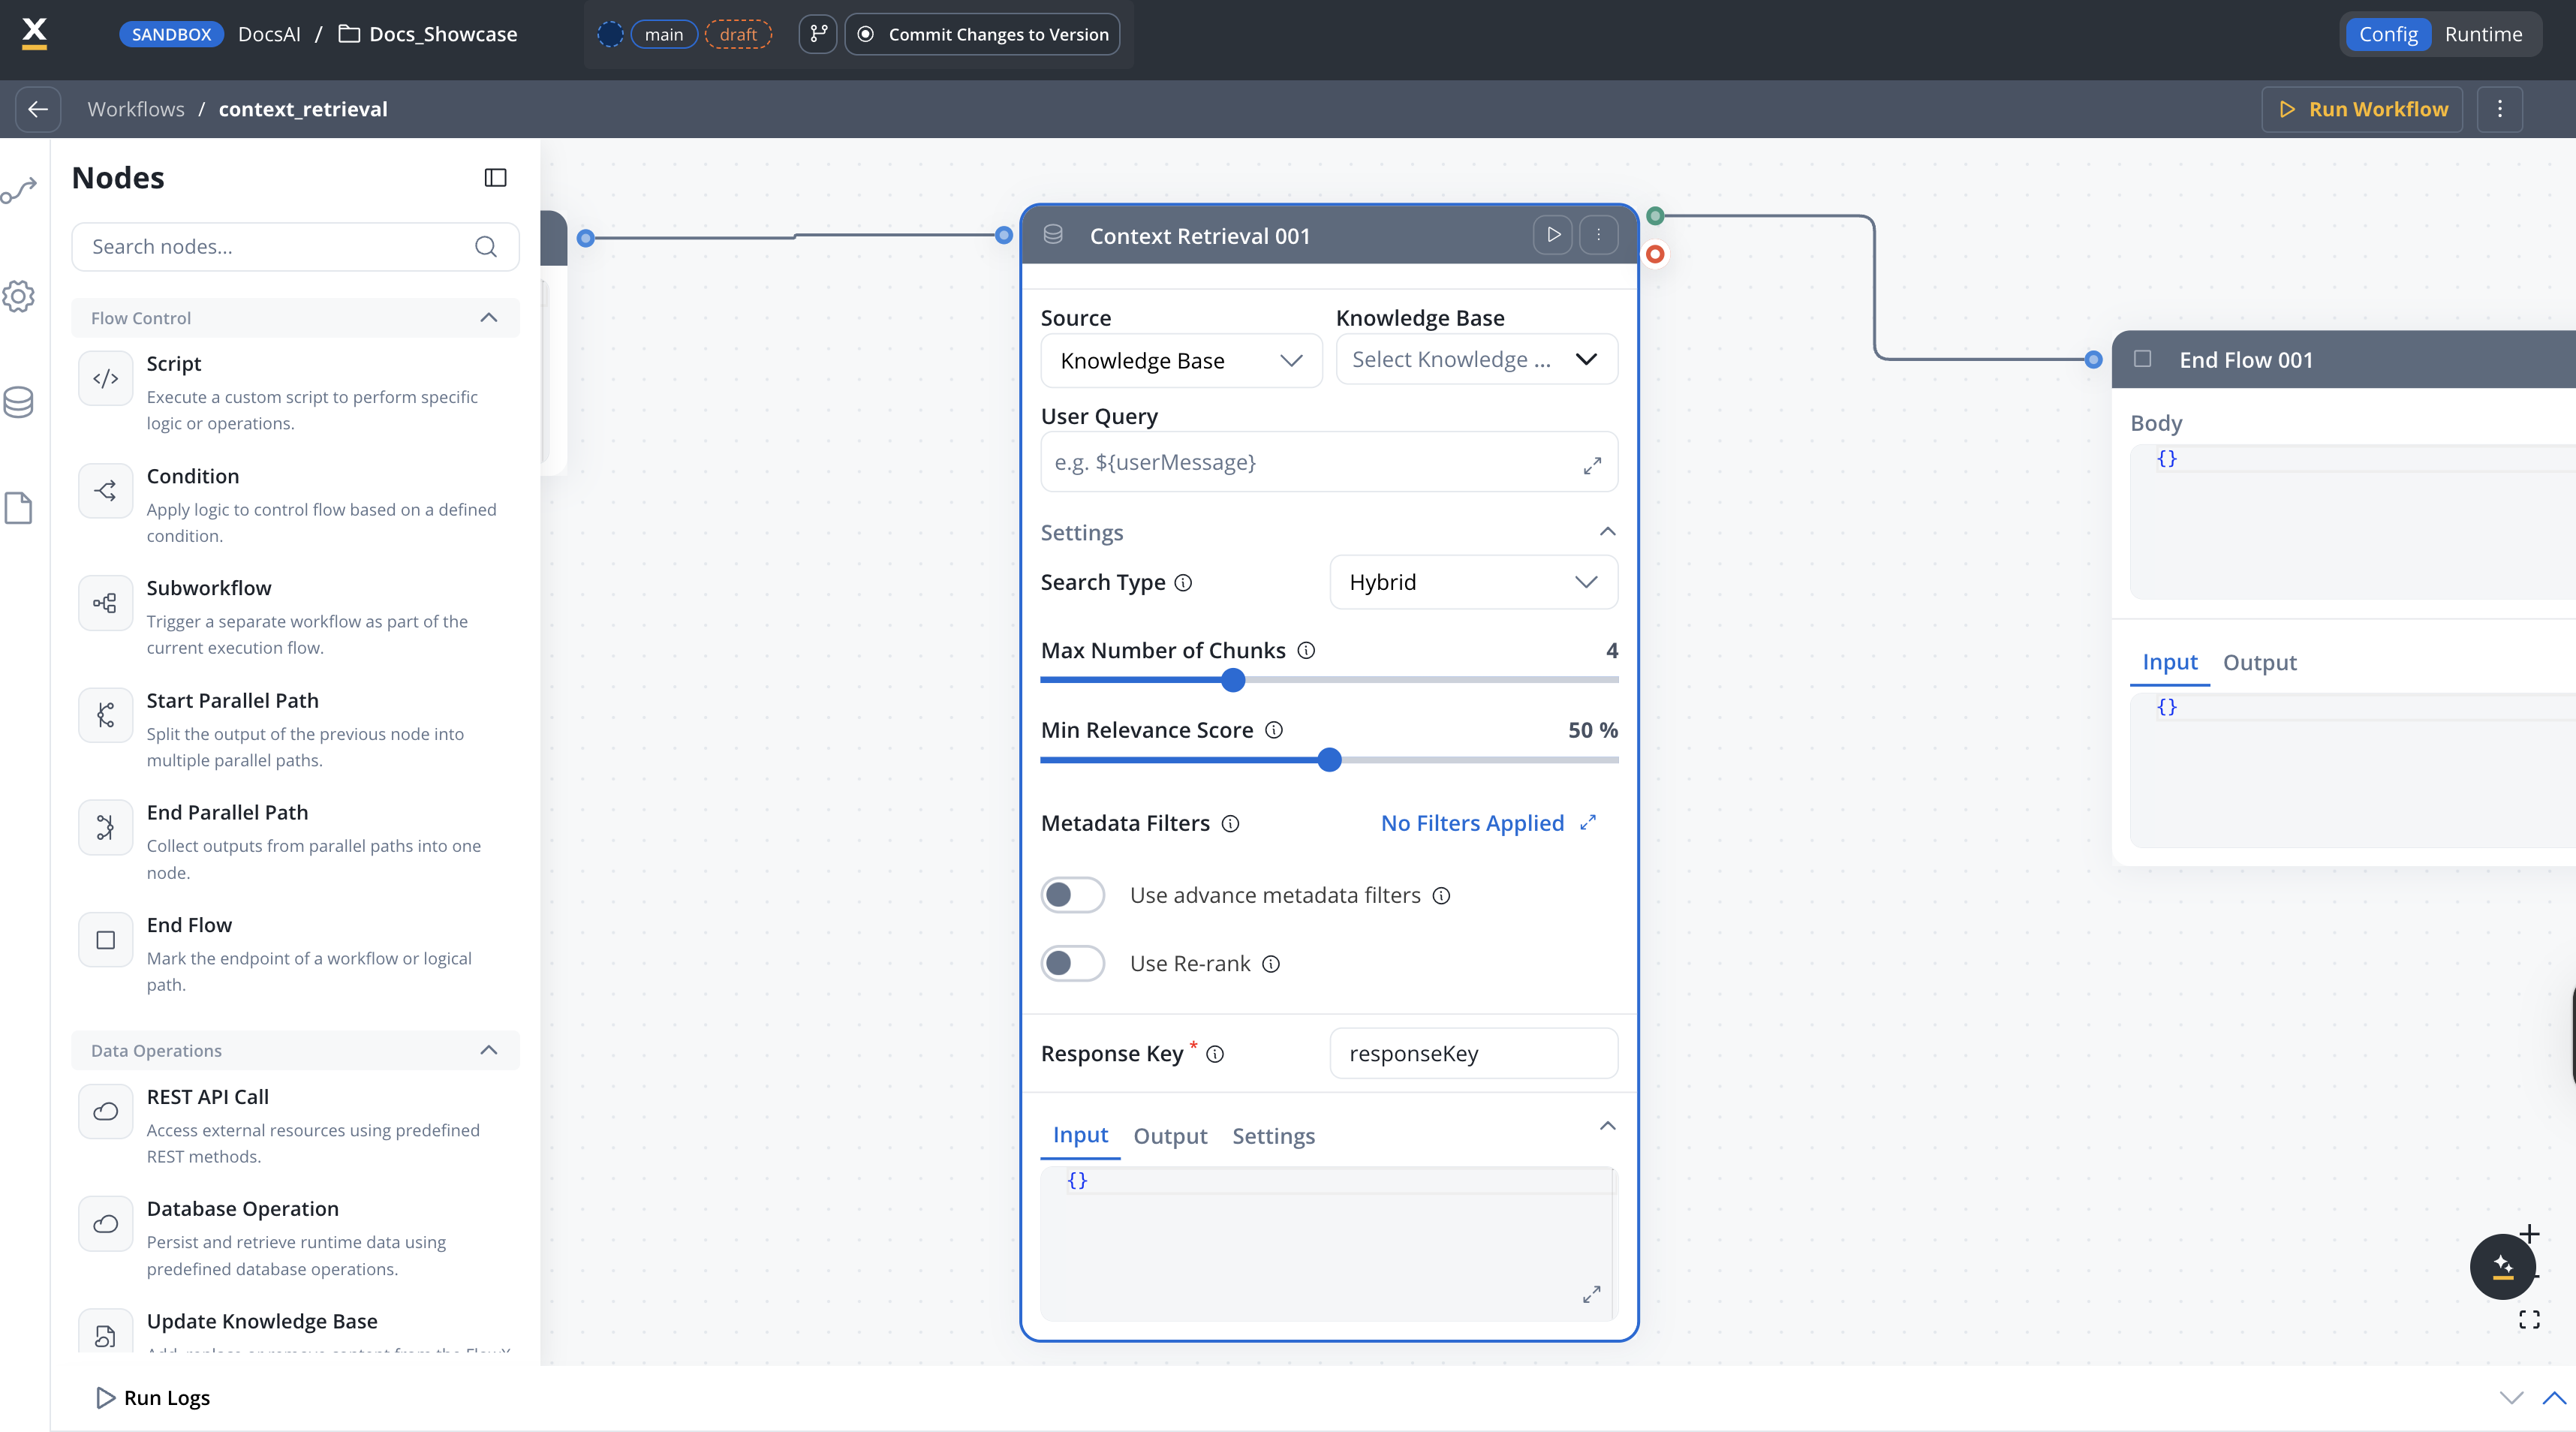Click the fit-to-screen icon on canvas
The image size is (2576, 1432).
(x=2529, y=1320)
